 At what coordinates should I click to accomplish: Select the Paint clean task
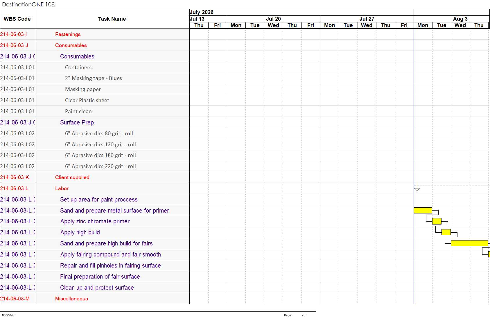tap(78, 111)
